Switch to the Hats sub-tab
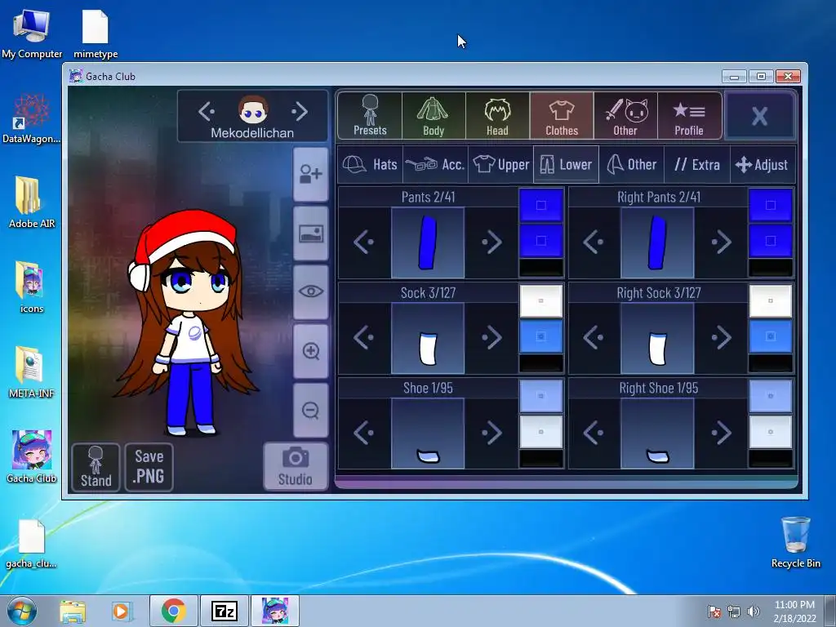 point(370,164)
